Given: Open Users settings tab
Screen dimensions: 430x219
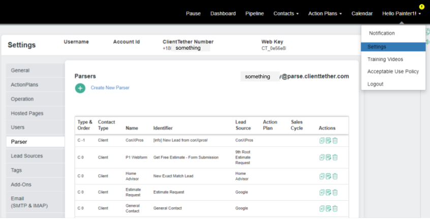Looking at the screenshot, I should point(36,127).
